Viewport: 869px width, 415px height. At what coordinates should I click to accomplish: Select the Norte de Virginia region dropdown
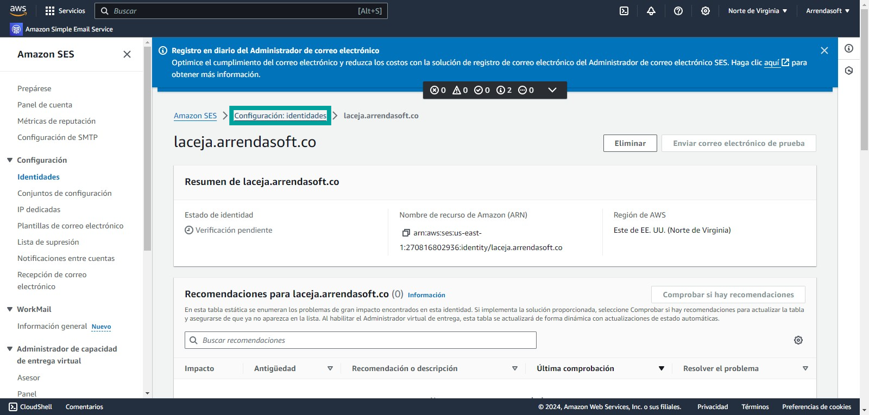(x=758, y=11)
